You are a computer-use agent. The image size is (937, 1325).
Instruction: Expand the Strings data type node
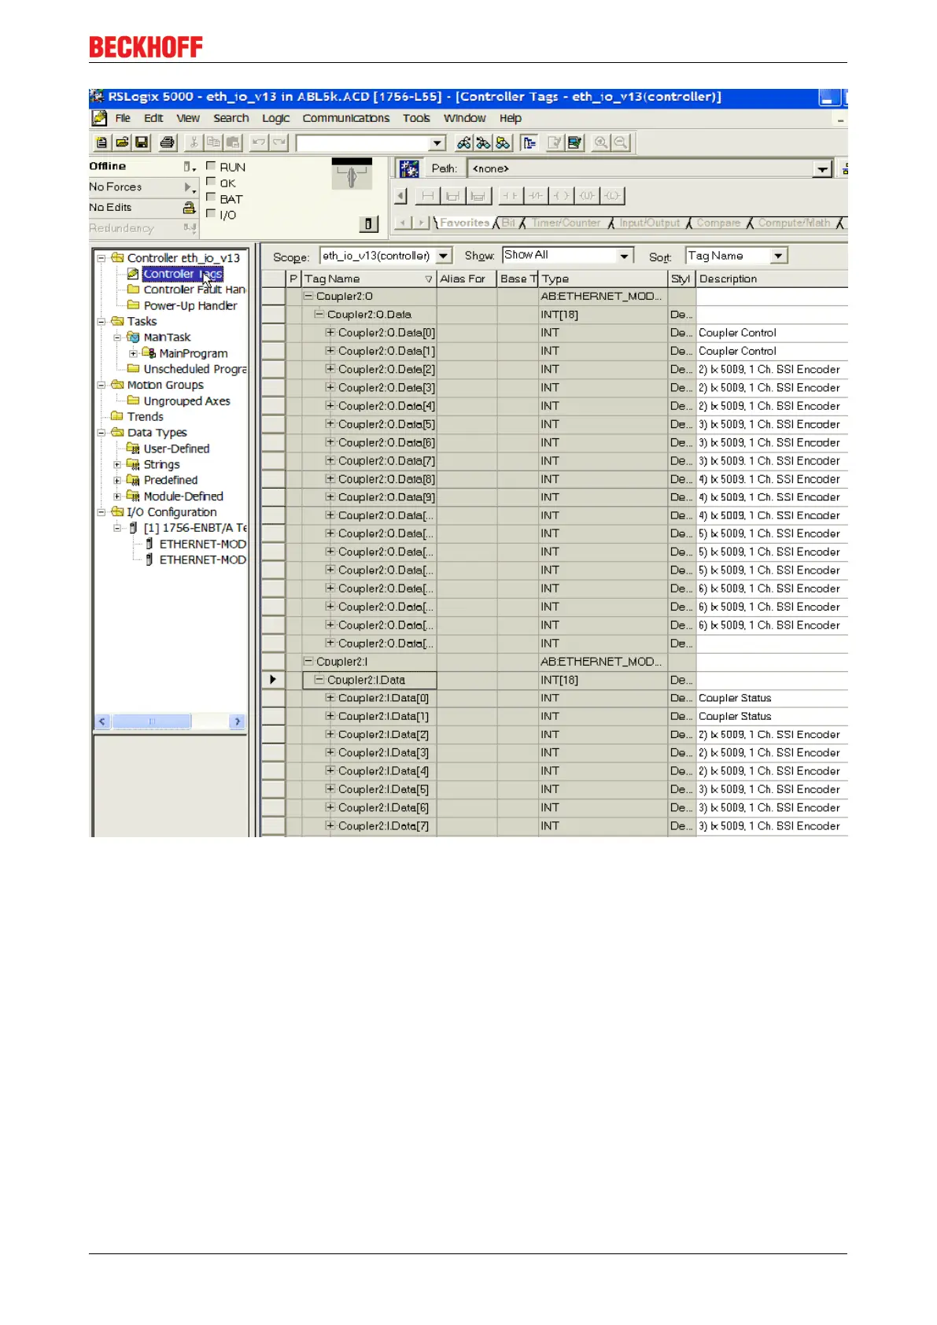117,464
